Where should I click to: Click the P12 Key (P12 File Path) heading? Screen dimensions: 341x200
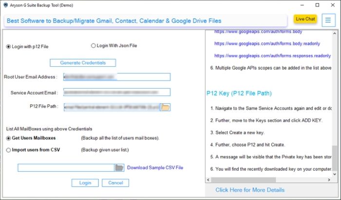(x=239, y=93)
